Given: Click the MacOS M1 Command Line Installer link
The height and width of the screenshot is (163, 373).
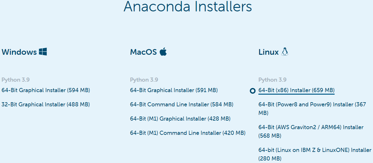Looking at the screenshot, I should (188, 133).
